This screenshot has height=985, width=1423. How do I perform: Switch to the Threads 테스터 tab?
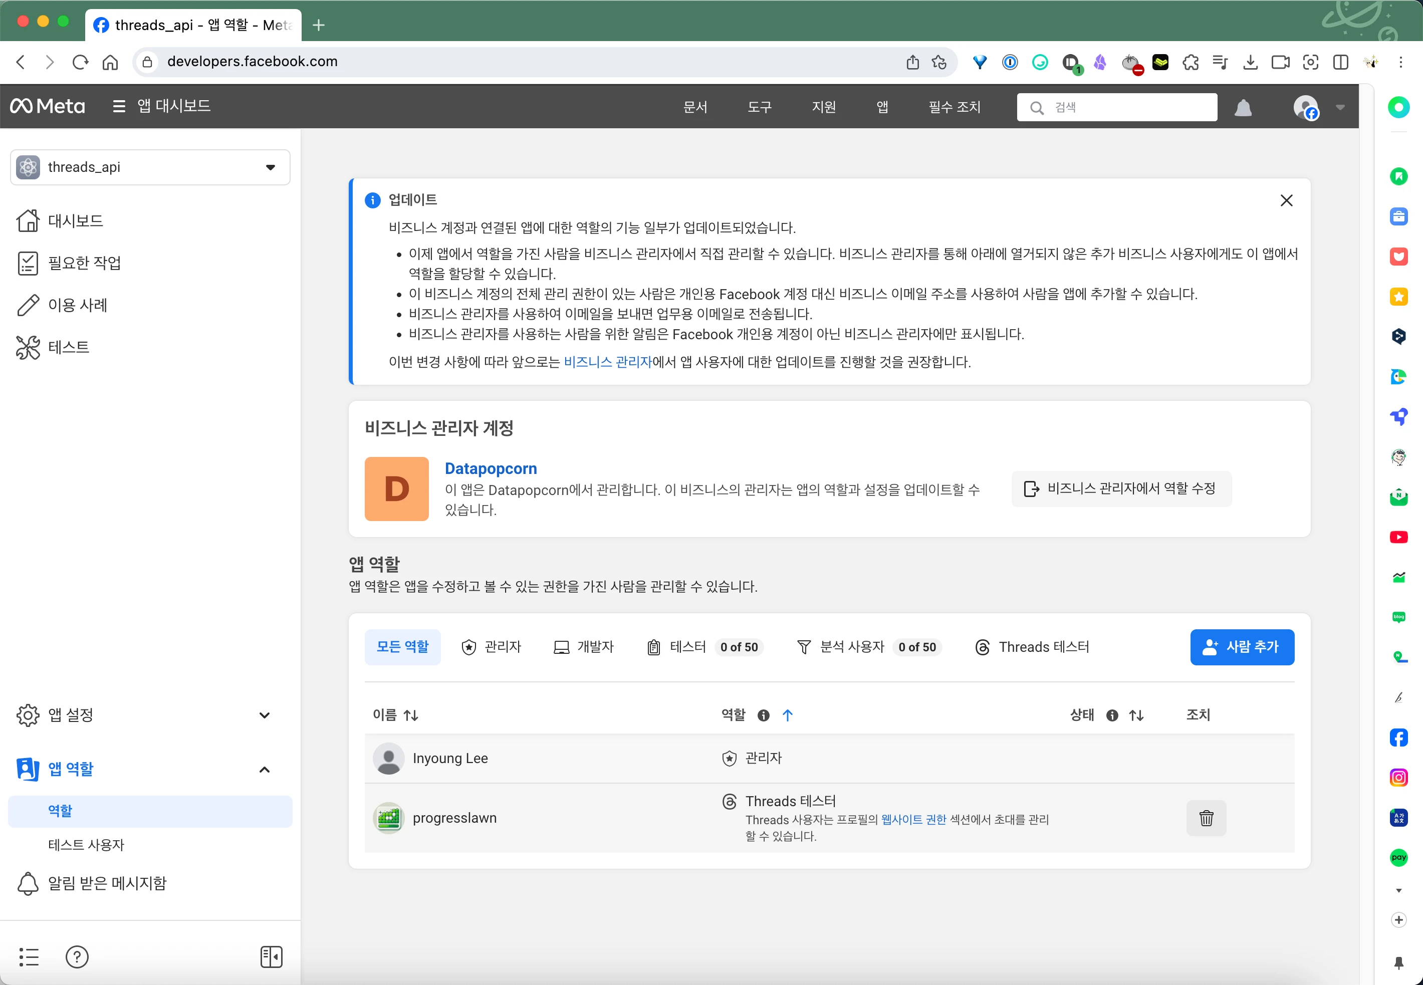pyautogui.click(x=1032, y=647)
